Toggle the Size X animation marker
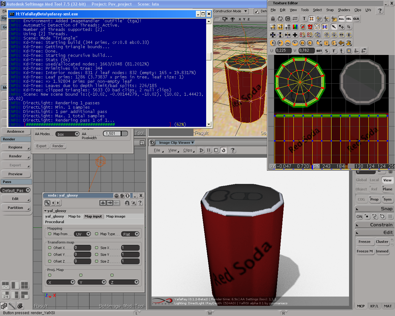This screenshot has height=316, width=395. coord(97,247)
